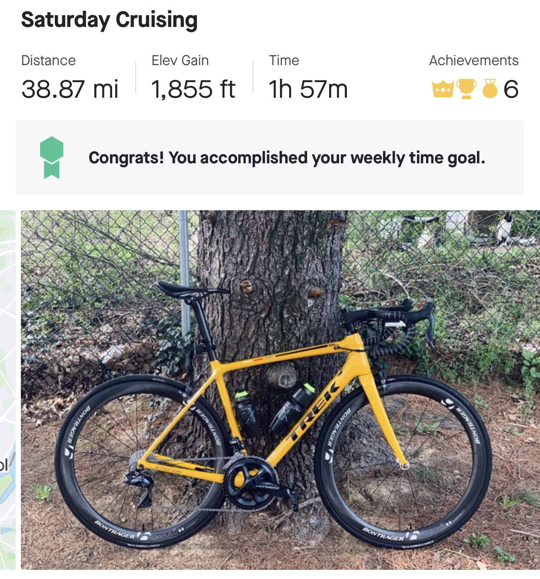Viewport: 540px width, 579px height.
Task: Open the Saturday Cruising activity title
Action: (x=109, y=20)
